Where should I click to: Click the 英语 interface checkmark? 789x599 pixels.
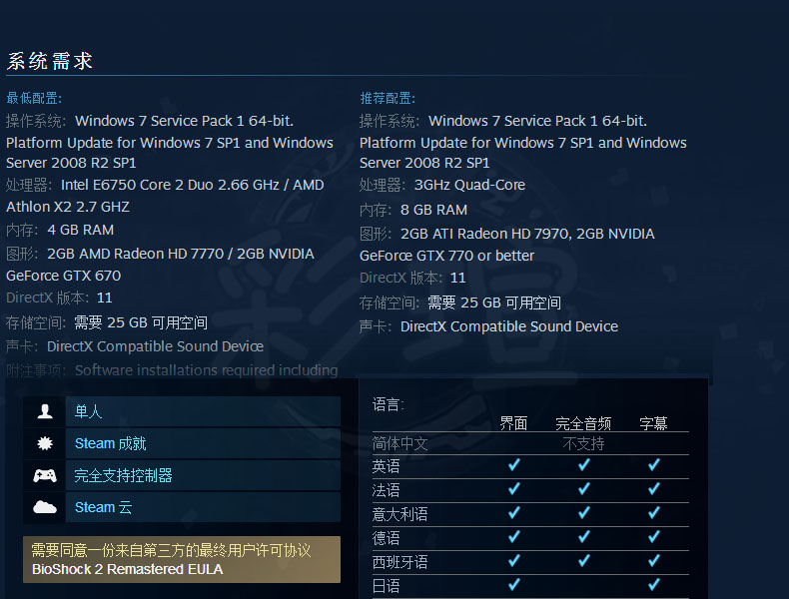(x=513, y=464)
